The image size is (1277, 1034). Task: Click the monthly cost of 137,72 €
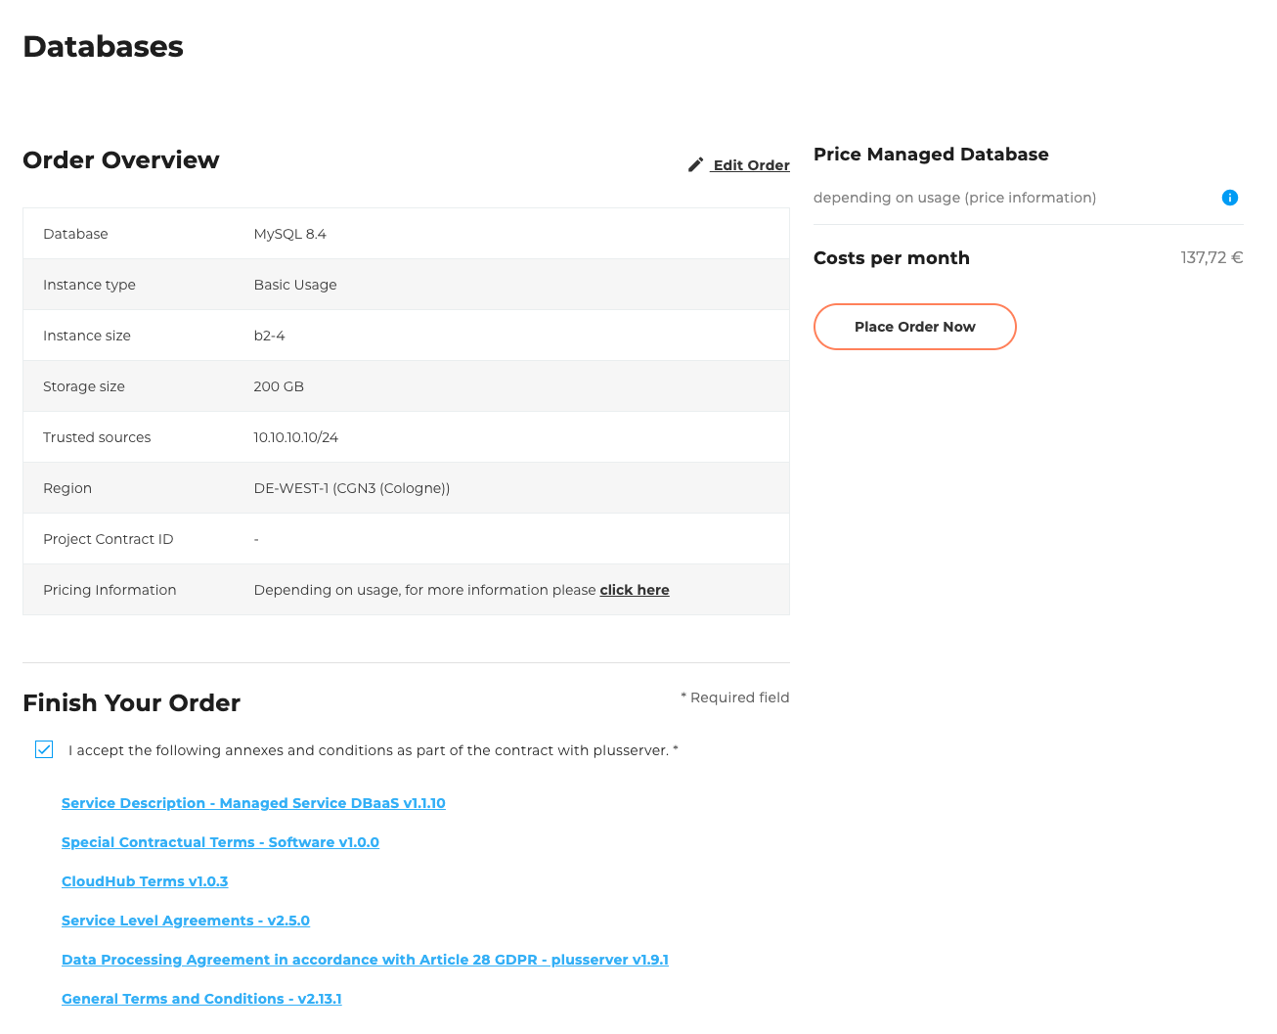[1211, 257]
